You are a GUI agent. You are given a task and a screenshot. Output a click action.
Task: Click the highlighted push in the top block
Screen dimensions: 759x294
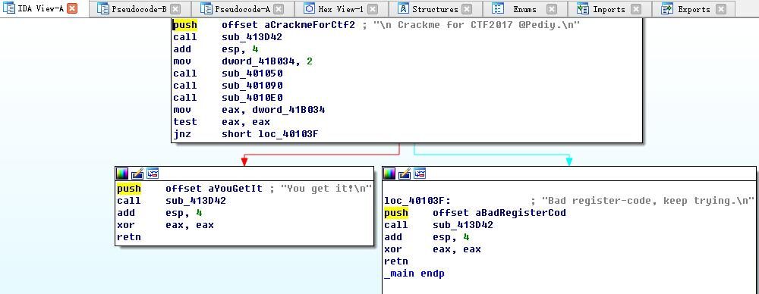(x=185, y=25)
